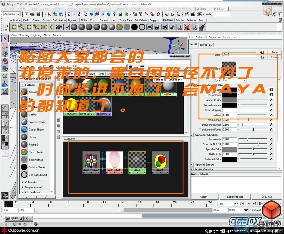Screen dimensions: 284x234
Task: Expand the Volumetric section
Action: pyautogui.click(x=22, y=182)
